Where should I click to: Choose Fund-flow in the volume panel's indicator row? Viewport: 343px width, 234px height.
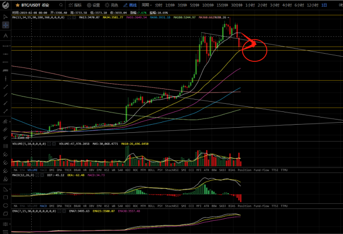pyautogui.click(x=262, y=170)
